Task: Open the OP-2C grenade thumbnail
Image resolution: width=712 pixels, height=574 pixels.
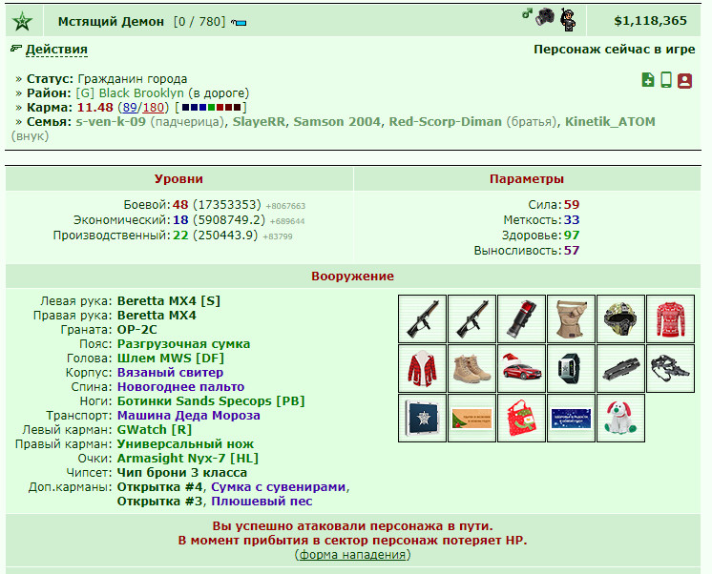Action: click(521, 319)
